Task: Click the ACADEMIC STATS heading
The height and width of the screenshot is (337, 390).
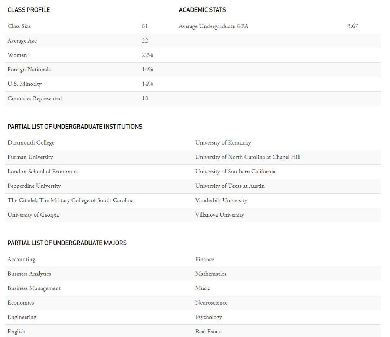Action: point(202,10)
